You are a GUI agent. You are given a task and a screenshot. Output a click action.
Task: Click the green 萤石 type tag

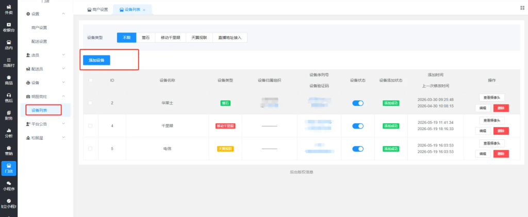[x=225, y=103]
